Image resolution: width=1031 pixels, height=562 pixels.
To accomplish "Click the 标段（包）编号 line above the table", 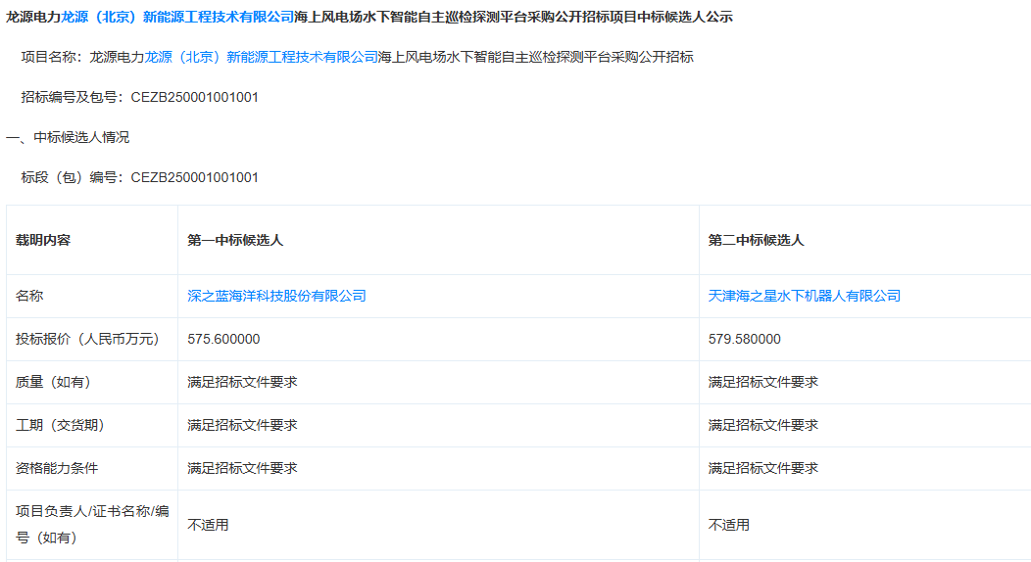I will (139, 177).
